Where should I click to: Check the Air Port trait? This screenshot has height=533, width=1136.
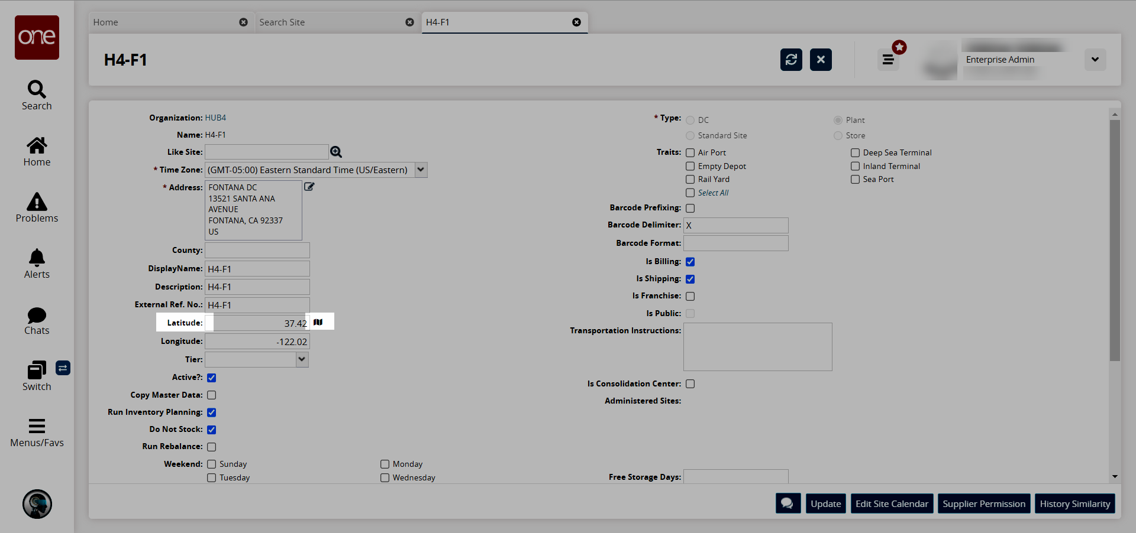690,152
